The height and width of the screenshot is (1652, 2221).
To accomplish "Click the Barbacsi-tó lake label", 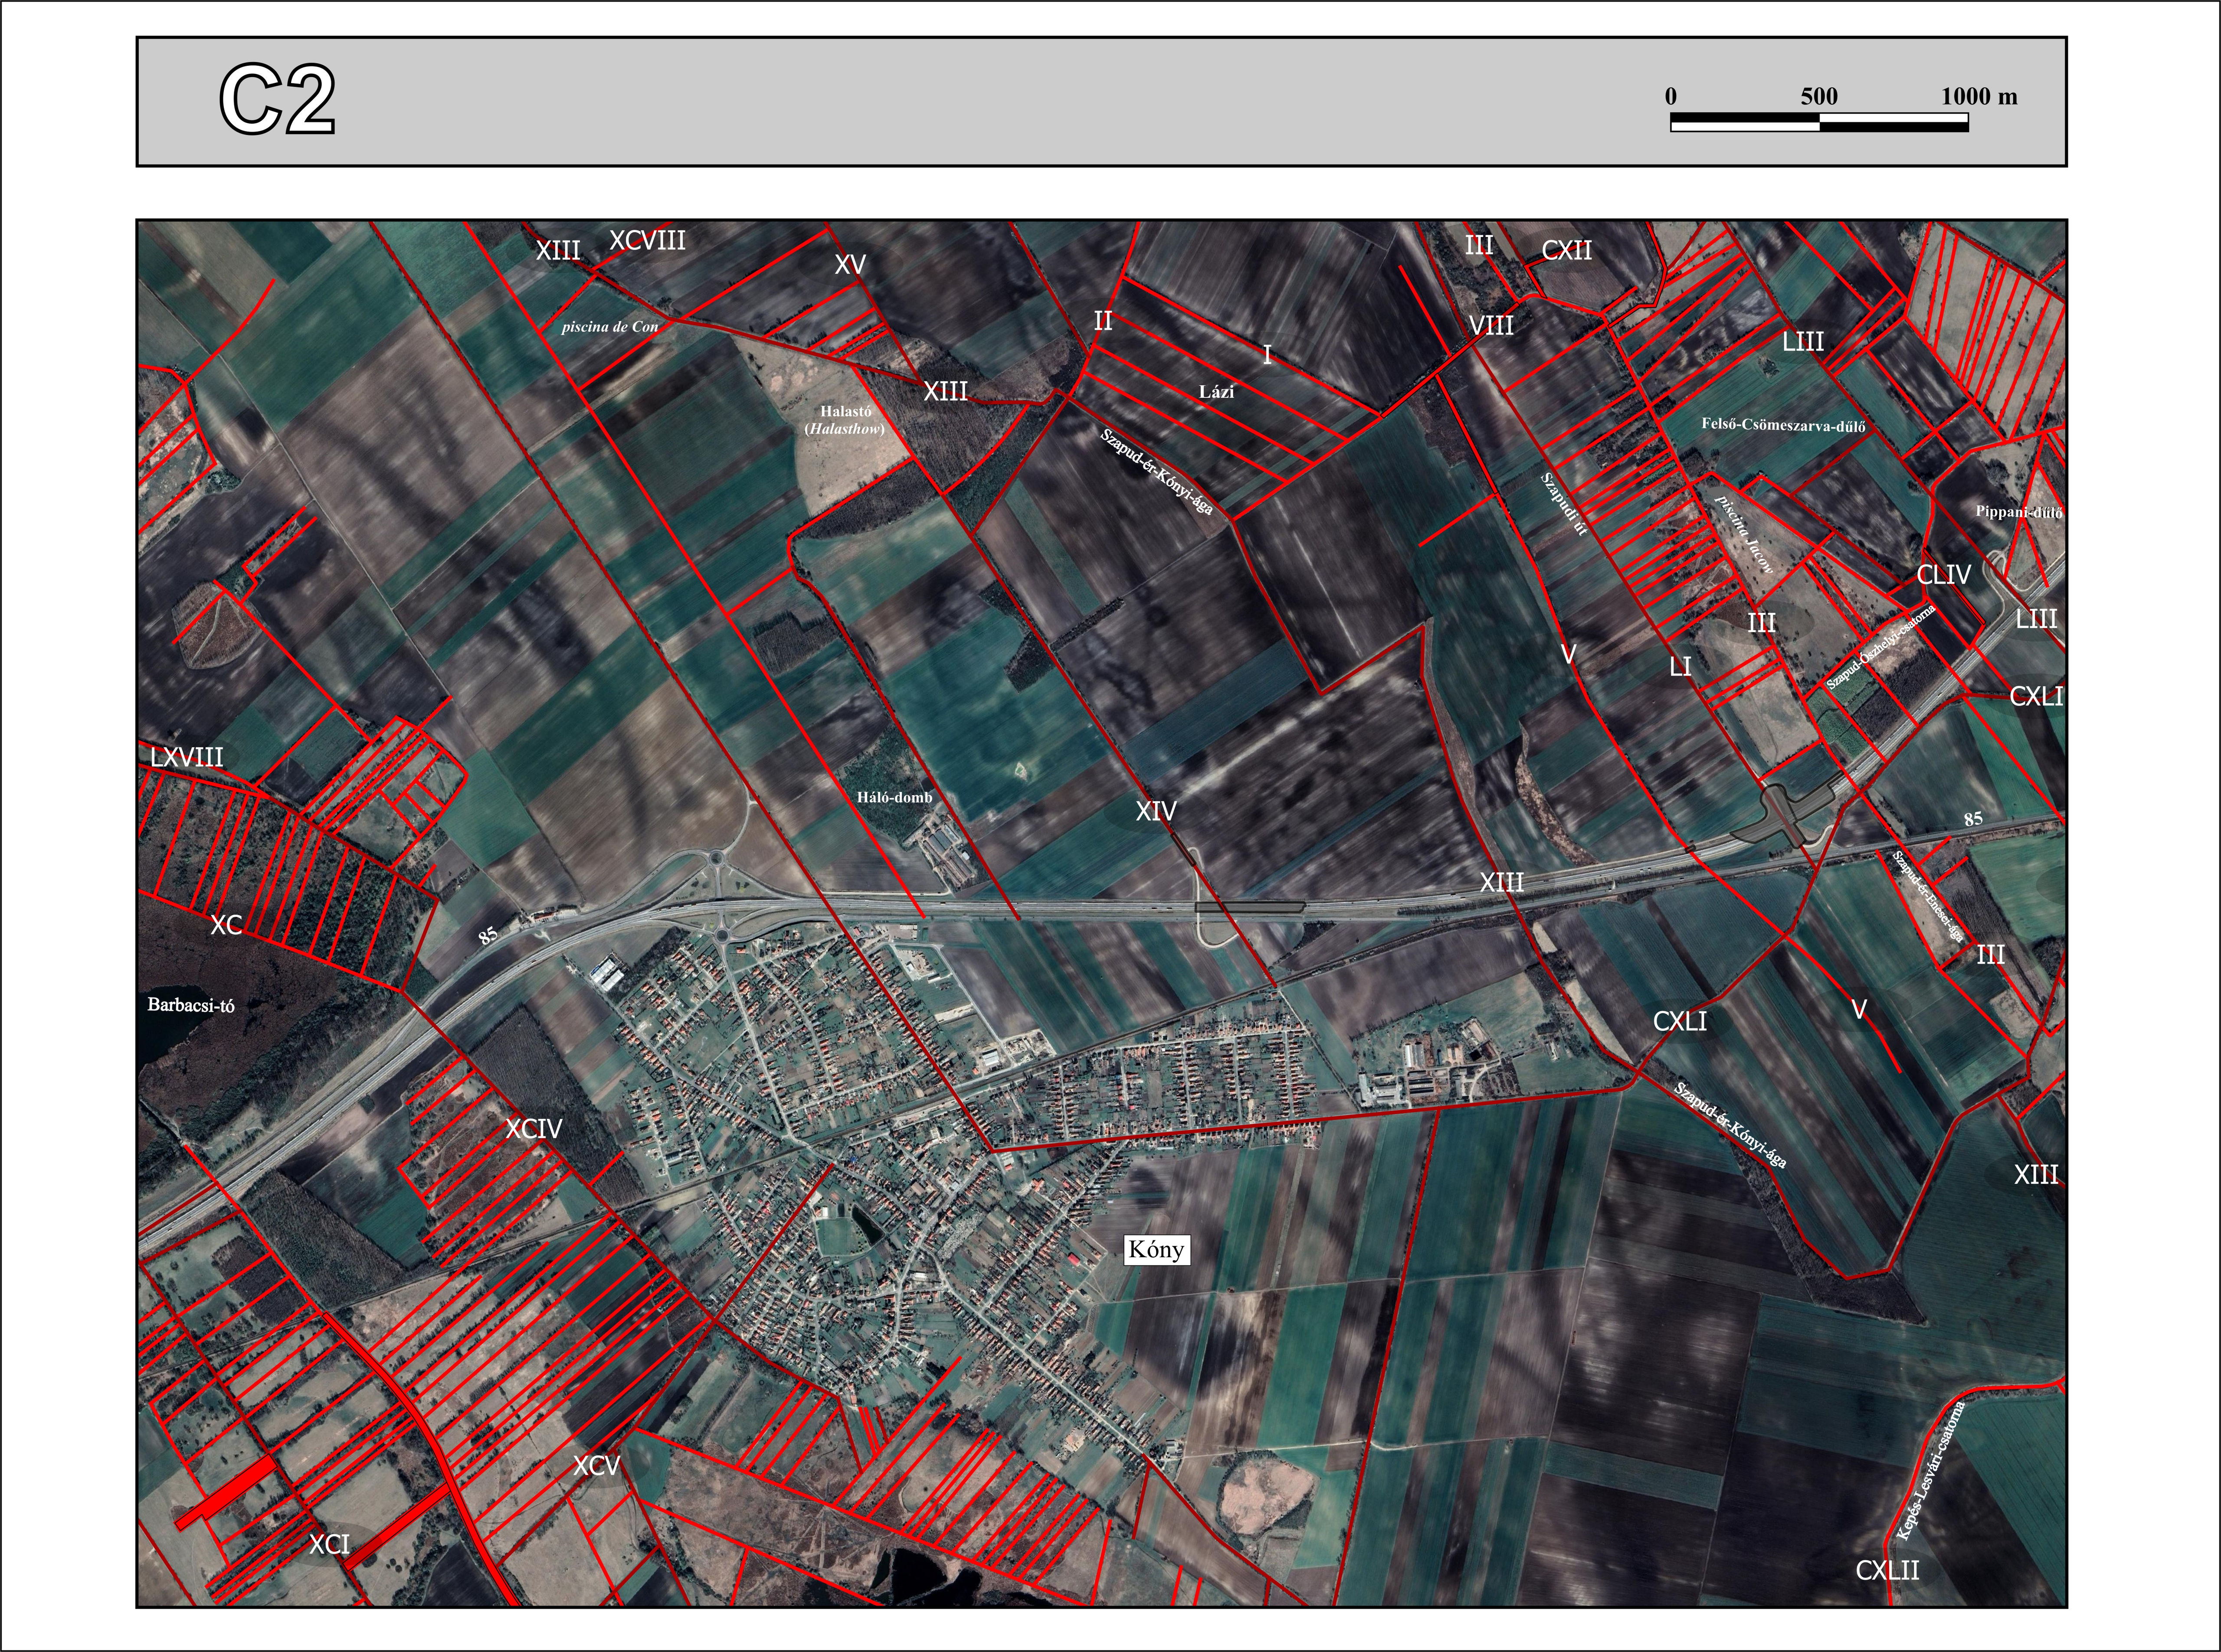I will coord(191,1005).
